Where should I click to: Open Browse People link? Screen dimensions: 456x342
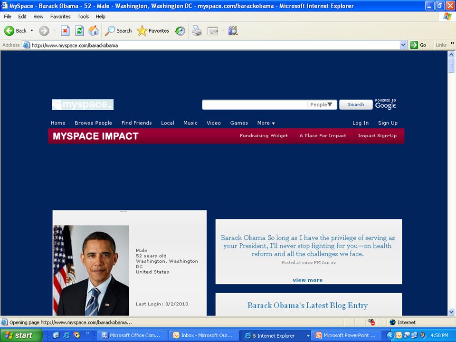(x=94, y=123)
